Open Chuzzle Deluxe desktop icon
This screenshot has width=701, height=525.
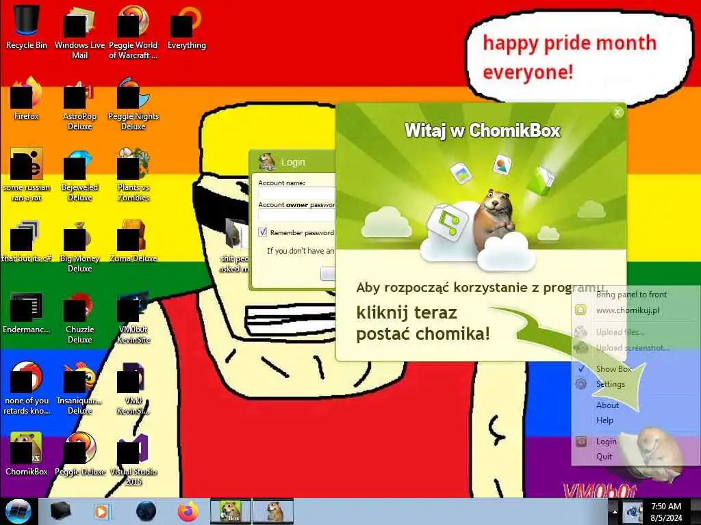tap(79, 317)
